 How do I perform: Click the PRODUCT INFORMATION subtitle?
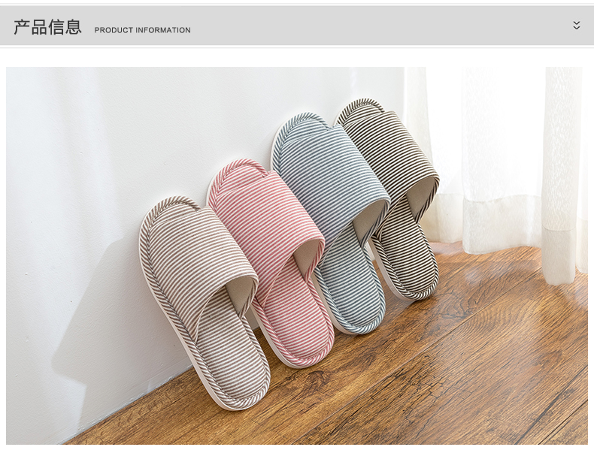(142, 30)
